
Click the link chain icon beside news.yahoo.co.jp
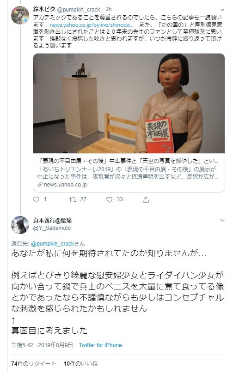pyautogui.click(x=40, y=184)
